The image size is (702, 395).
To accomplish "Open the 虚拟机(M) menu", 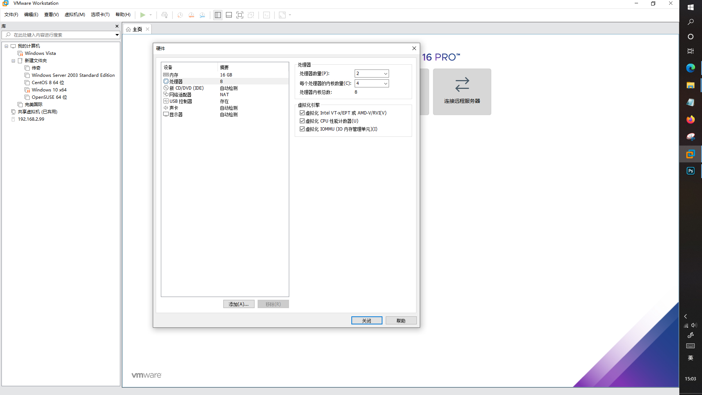I will [75, 15].
